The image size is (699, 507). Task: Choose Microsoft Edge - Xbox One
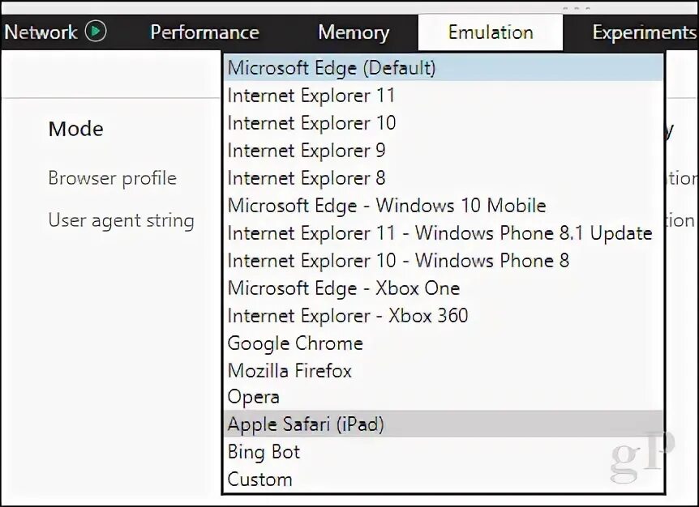(x=444, y=288)
